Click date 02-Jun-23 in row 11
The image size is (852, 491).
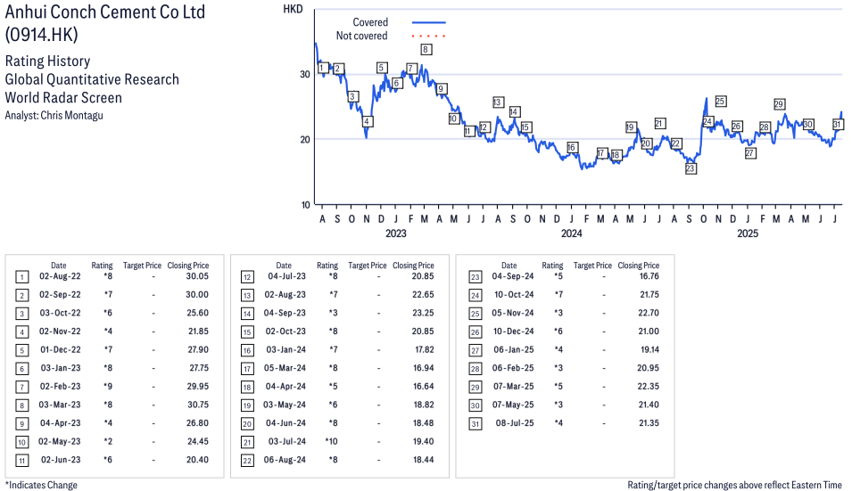[61, 460]
